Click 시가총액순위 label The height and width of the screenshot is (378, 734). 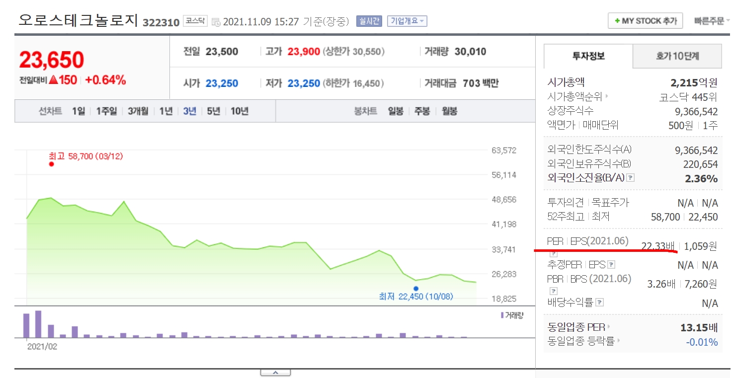tap(575, 97)
